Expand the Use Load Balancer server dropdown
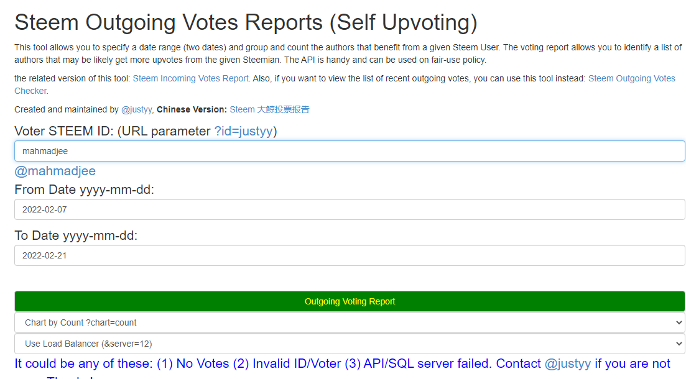Image resolution: width=686 pixels, height=379 pixels. pos(350,344)
